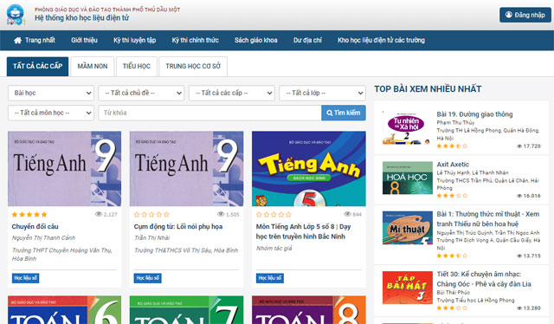Switch to the Mầm non tab
The height and width of the screenshot is (324, 554).
(93, 66)
